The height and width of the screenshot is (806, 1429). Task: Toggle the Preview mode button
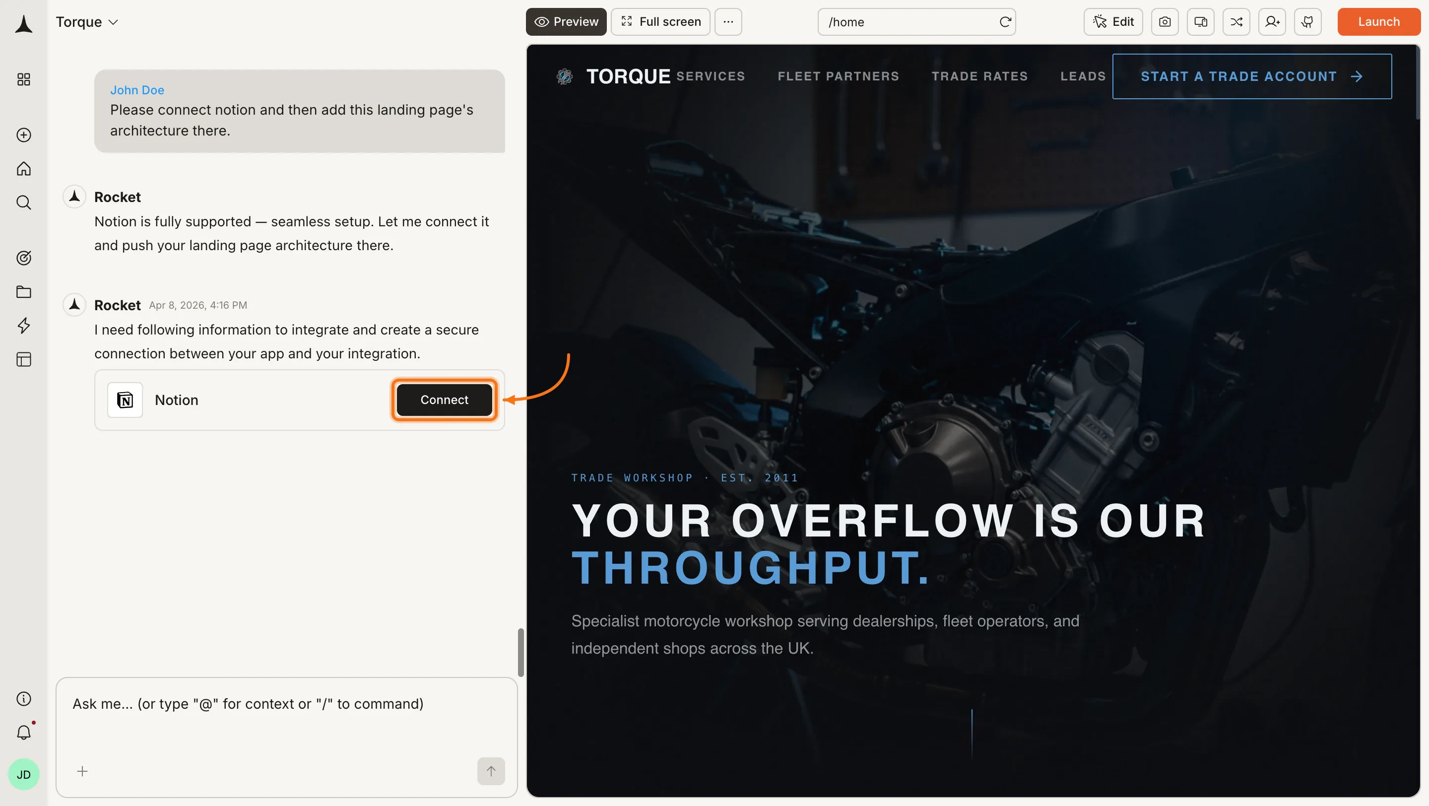[x=566, y=22]
